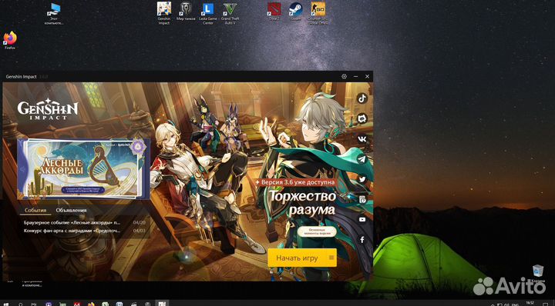555x306 pixels.
Task: Open notification center icon in taskbar
Action: pyautogui.click(x=545, y=304)
